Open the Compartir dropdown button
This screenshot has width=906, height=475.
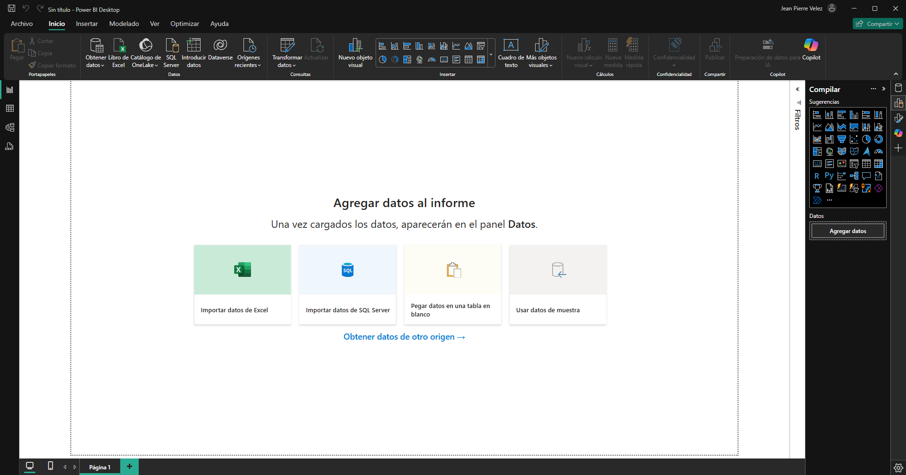click(878, 24)
